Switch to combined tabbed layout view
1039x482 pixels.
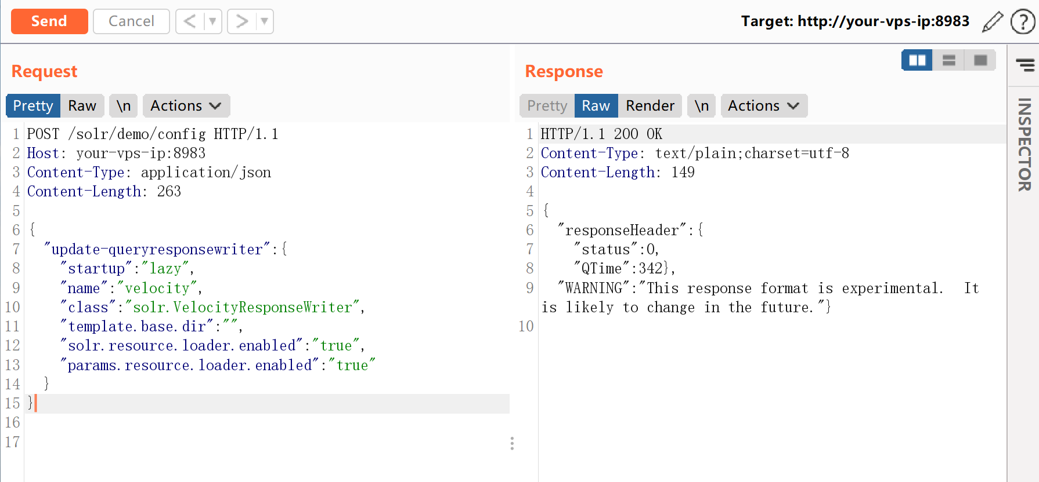pyautogui.click(x=980, y=60)
